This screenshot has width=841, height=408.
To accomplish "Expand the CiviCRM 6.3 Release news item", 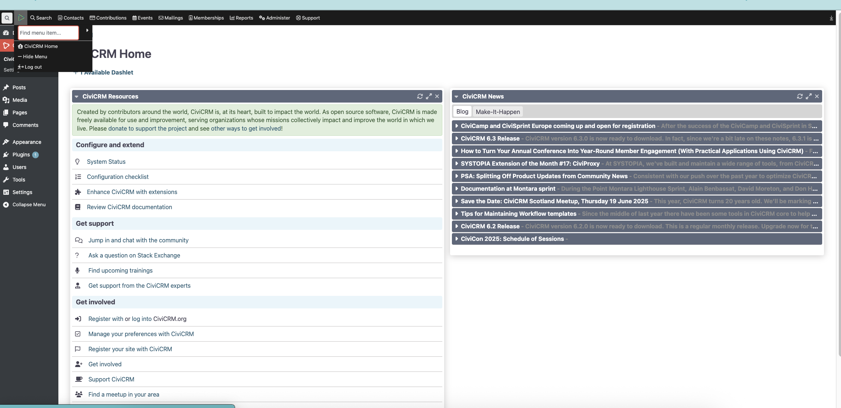I will click(x=637, y=138).
